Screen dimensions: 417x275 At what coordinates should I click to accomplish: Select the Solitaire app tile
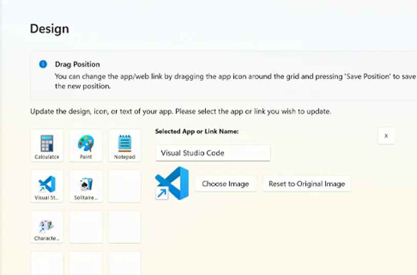[86, 186]
